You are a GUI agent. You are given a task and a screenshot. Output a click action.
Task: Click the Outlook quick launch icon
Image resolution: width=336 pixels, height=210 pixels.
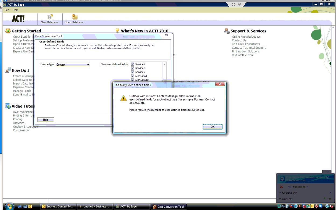click(x=30, y=207)
